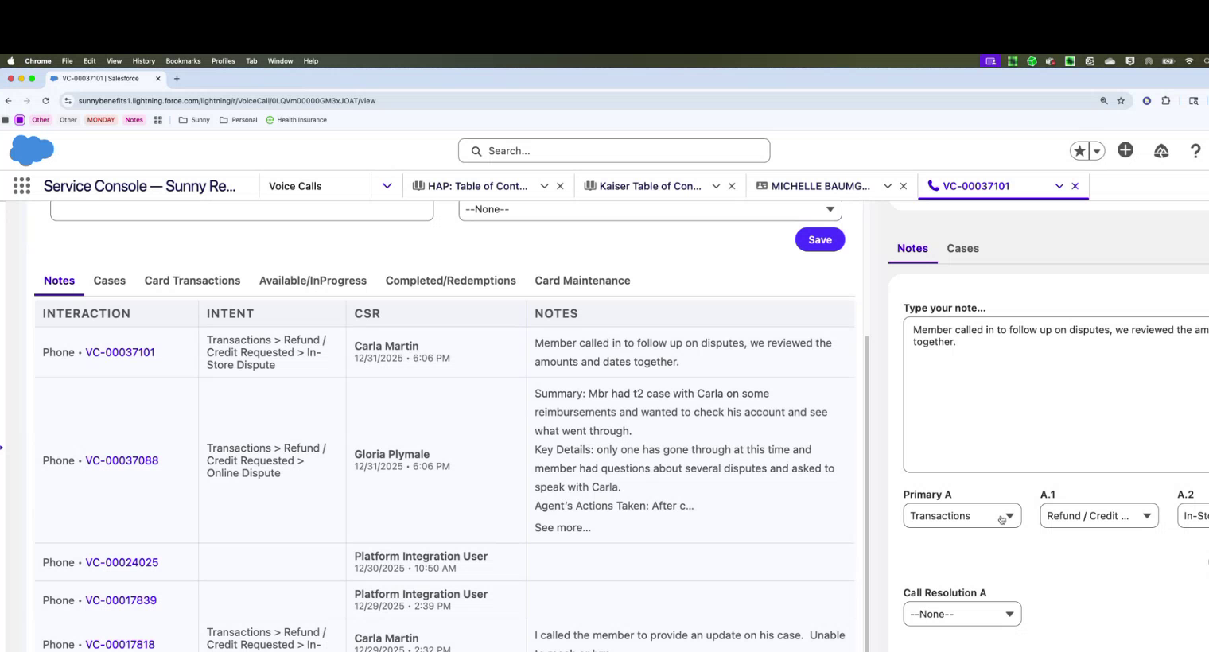Click the Salesforce Search field
The width and height of the screenshot is (1209, 652).
tap(614, 151)
